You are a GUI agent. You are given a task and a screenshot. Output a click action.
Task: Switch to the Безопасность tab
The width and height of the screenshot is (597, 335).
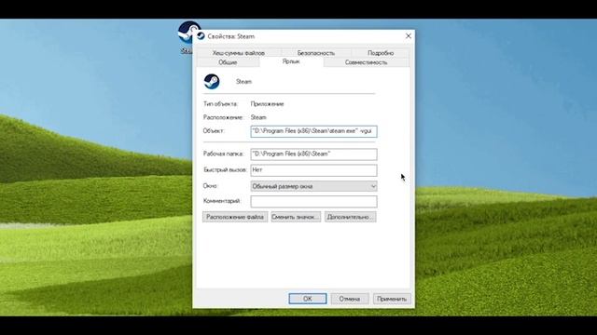pos(316,53)
